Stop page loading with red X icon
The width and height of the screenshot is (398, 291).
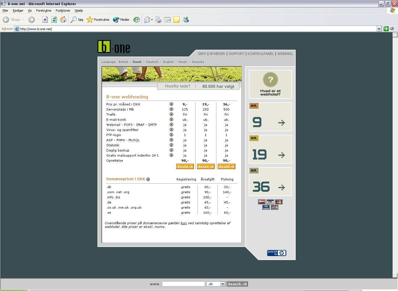click(x=45, y=20)
